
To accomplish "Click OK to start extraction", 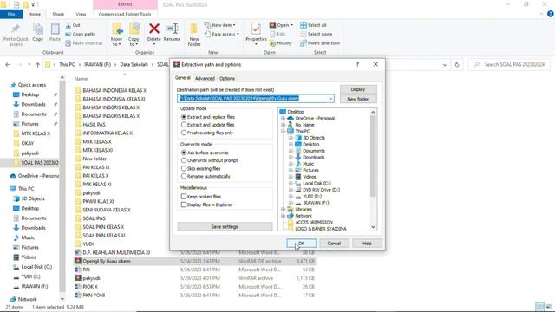I will 301,244.
